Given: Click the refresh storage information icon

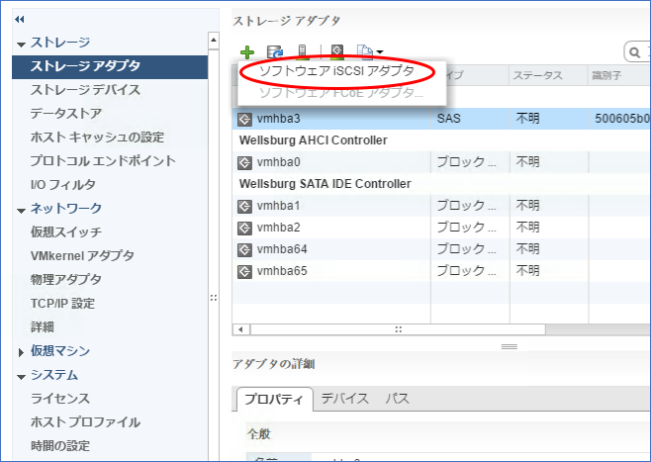Looking at the screenshot, I should click(x=274, y=52).
